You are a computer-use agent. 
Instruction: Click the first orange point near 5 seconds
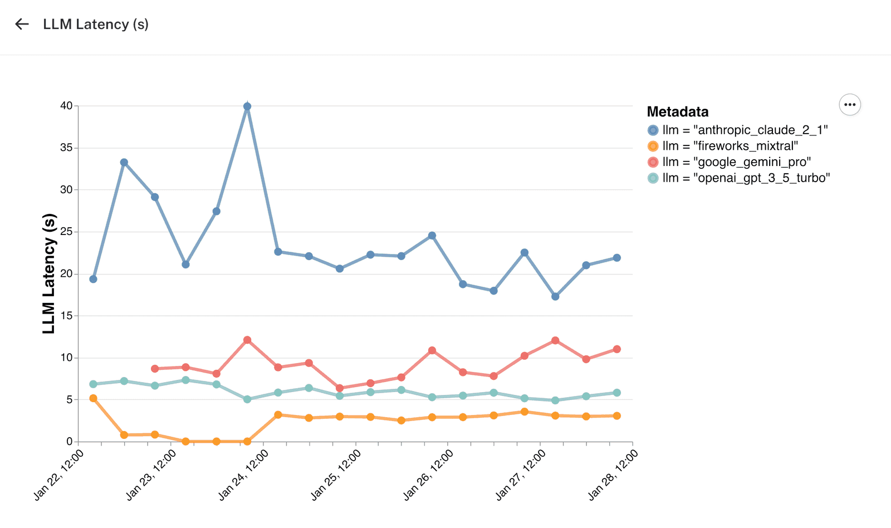coord(93,398)
